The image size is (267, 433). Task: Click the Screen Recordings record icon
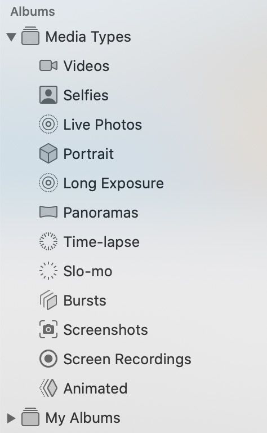[x=48, y=359]
